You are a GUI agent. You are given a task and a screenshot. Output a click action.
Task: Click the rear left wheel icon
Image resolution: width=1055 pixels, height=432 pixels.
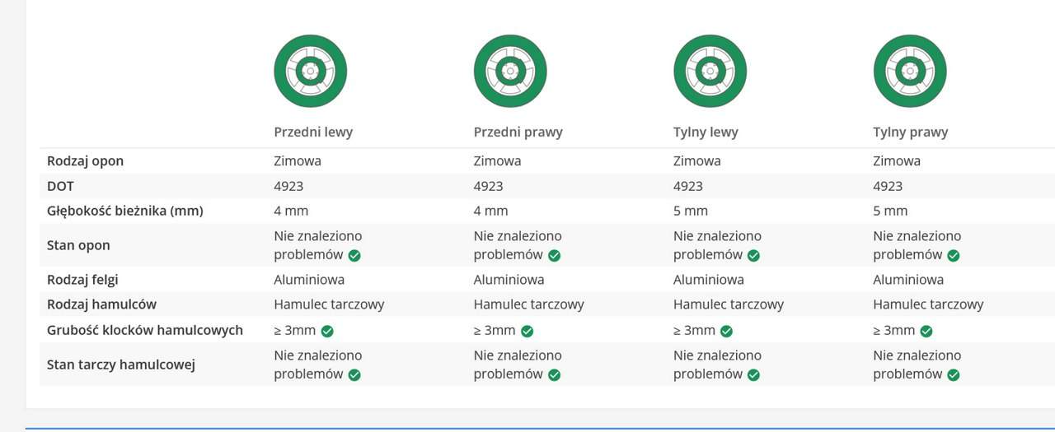710,72
